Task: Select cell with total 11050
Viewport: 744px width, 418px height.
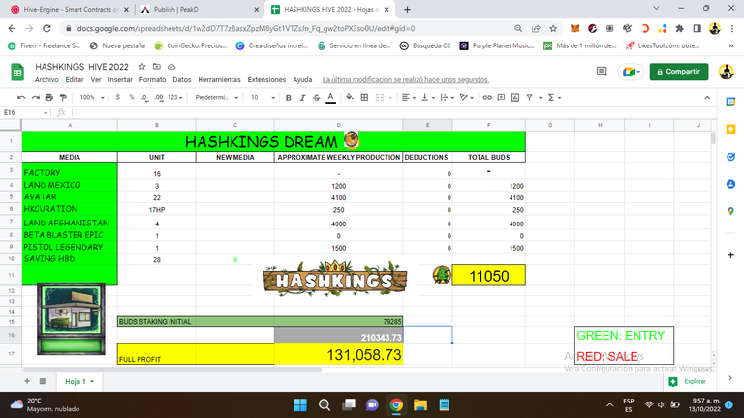Action: 488,276
